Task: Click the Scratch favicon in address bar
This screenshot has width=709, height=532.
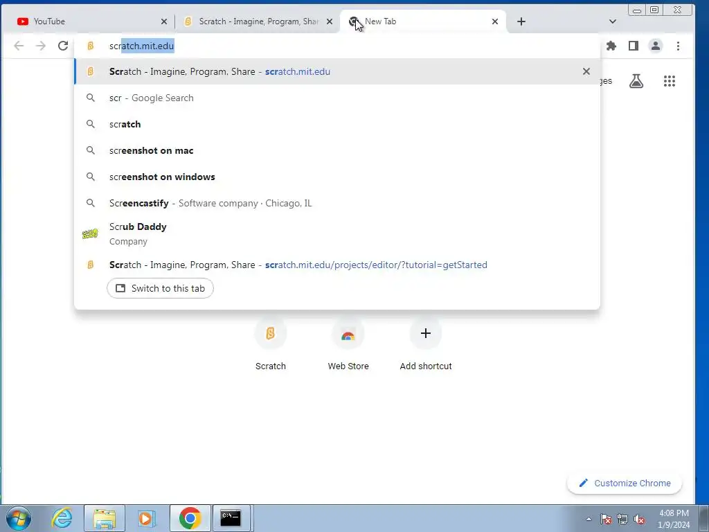Action: [x=91, y=46]
